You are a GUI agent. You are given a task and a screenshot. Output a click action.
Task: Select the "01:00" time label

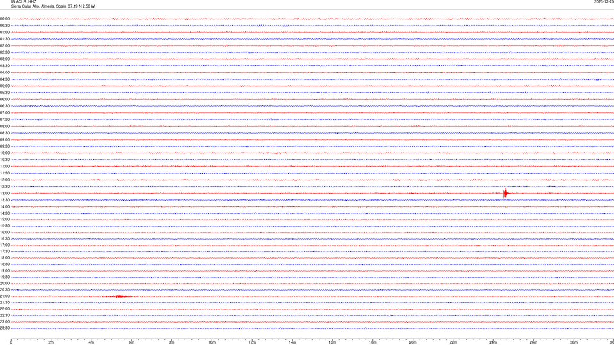[4, 32]
